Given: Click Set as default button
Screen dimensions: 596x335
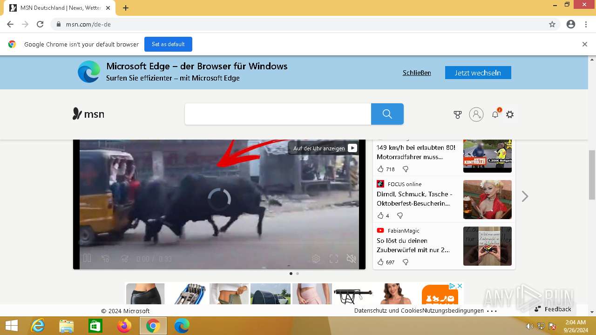Looking at the screenshot, I should (x=168, y=44).
